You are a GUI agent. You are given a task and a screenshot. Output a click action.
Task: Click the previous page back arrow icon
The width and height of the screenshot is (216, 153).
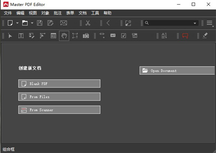[108, 23]
